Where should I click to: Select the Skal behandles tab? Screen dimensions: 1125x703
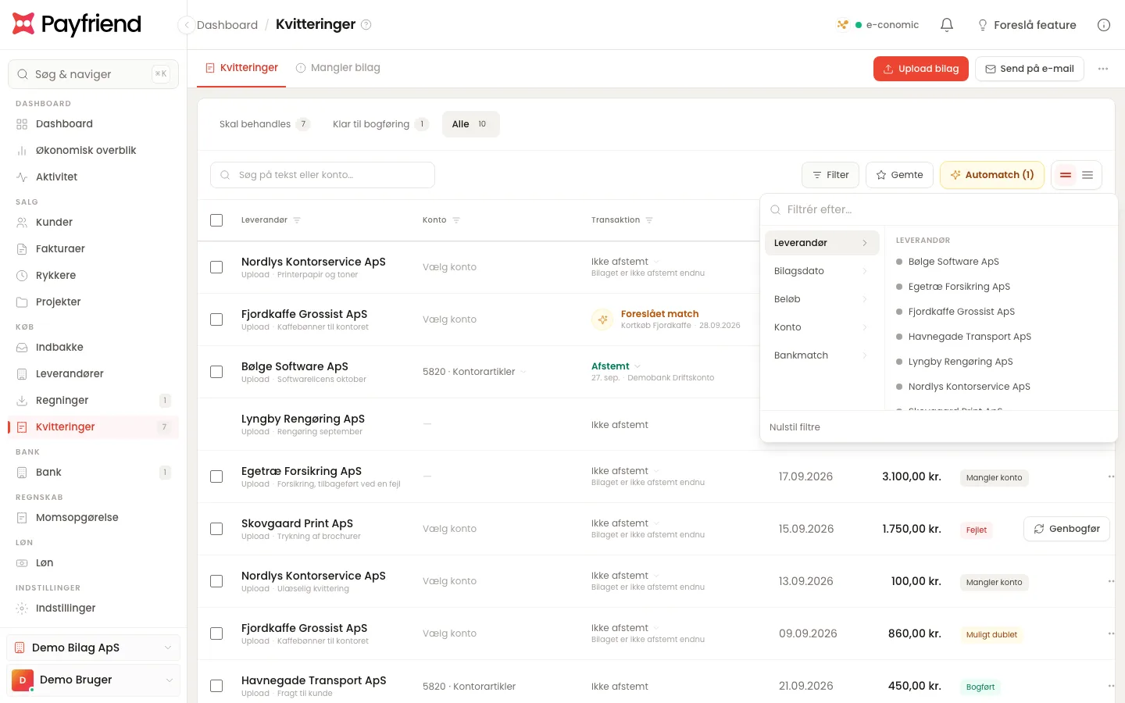pyautogui.click(x=264, y=124)
